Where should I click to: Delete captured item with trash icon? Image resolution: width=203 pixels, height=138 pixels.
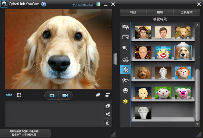click(x=108, y=122)
